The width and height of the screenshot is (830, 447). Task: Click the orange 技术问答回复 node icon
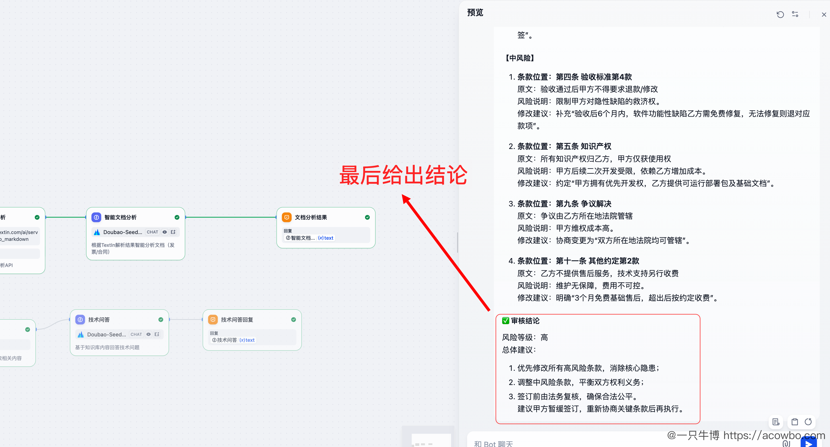tap(213, 319)
